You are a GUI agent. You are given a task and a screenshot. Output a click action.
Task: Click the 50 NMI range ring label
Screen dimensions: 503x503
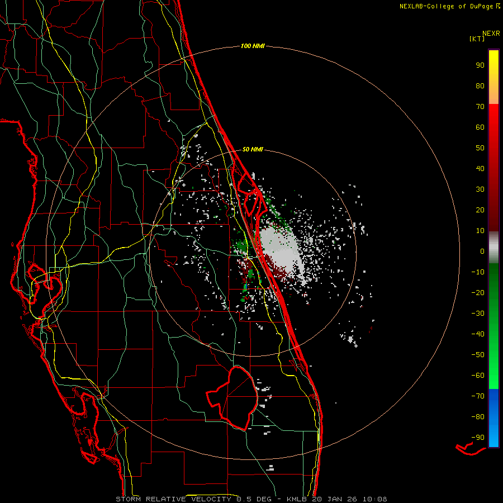click(253, 149)
